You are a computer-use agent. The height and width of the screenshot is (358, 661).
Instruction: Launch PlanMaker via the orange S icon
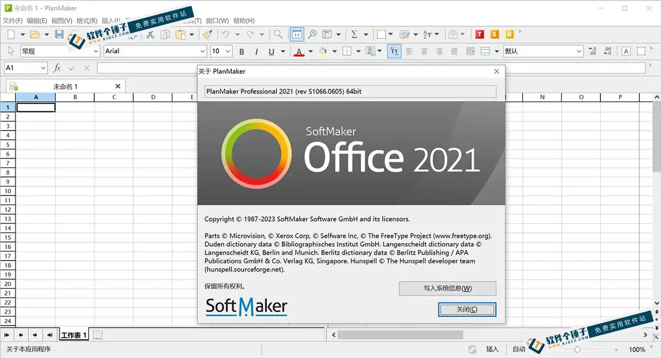(495, 34)
